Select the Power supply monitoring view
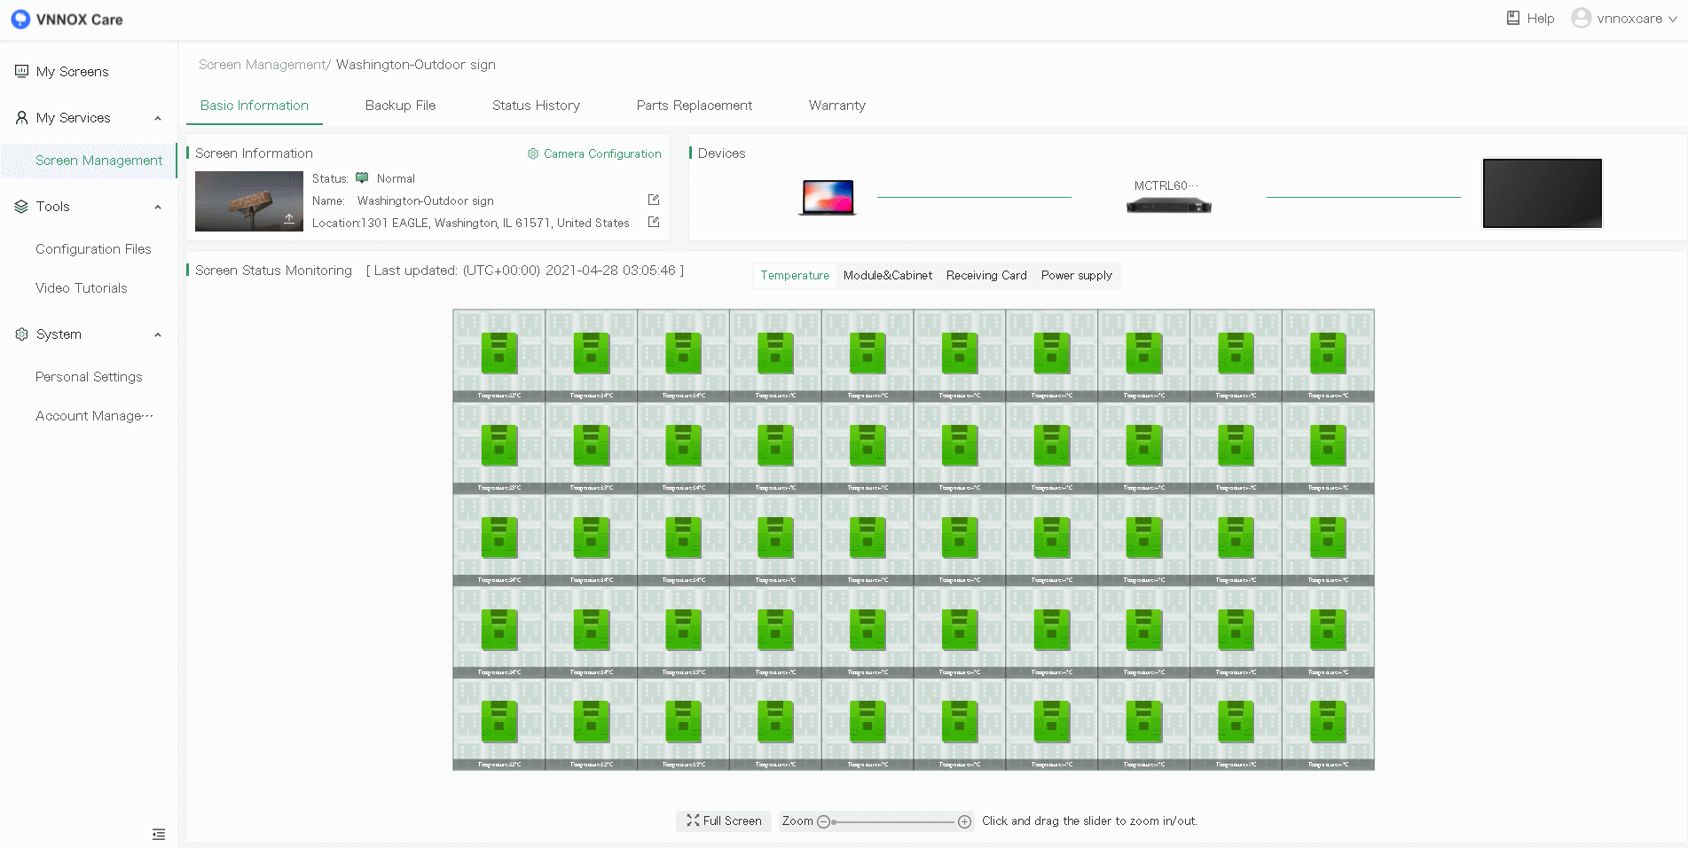 click(1076, 276)
